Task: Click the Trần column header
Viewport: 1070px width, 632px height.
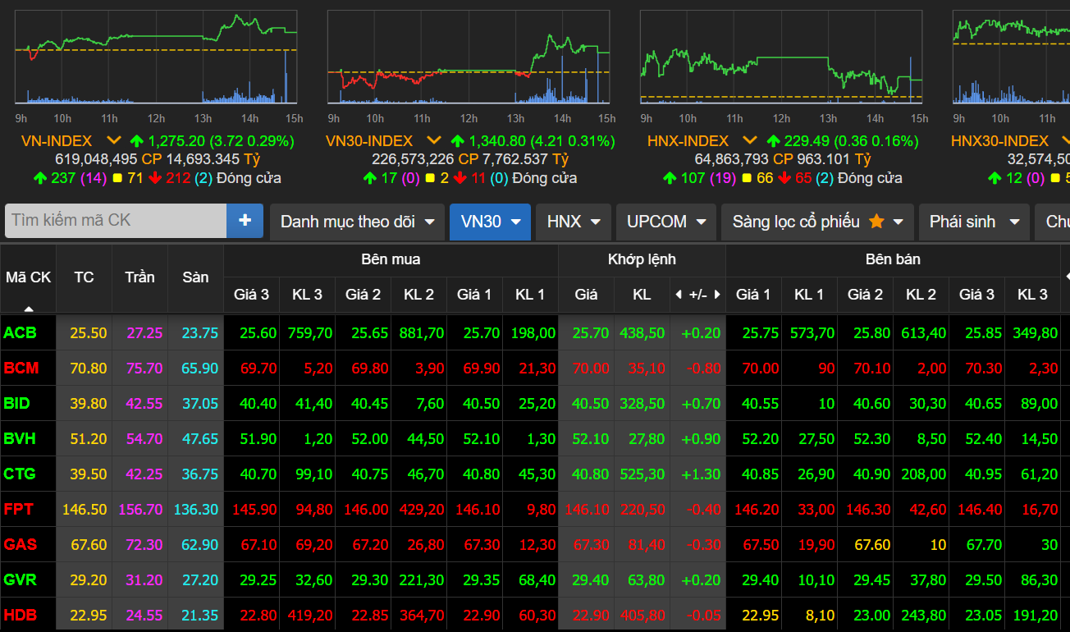Action: pos(139,277)
